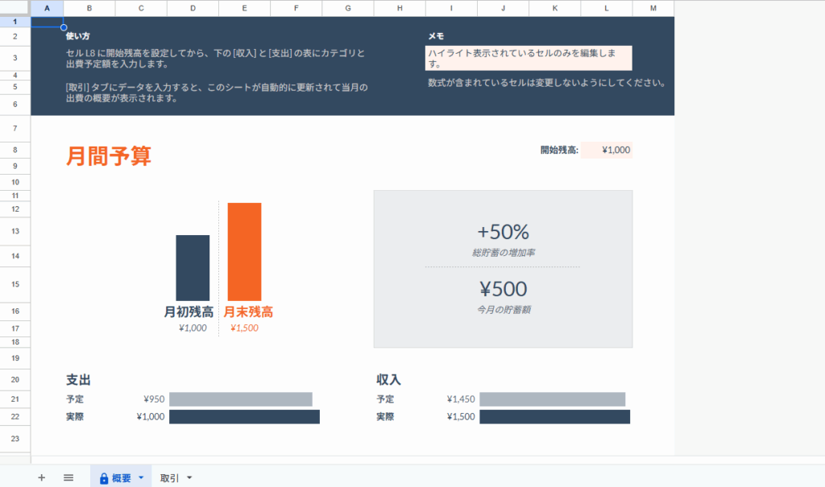Screen dimensions: 825x487
Task: Click the 支出 実際 progress bar
Action: point(244,416)
